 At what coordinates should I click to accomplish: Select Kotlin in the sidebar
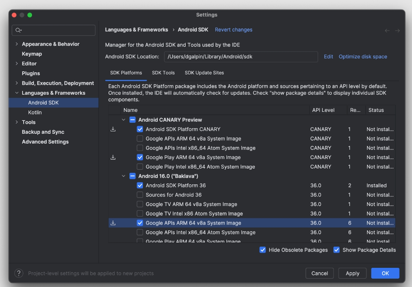tap(35, 112)
